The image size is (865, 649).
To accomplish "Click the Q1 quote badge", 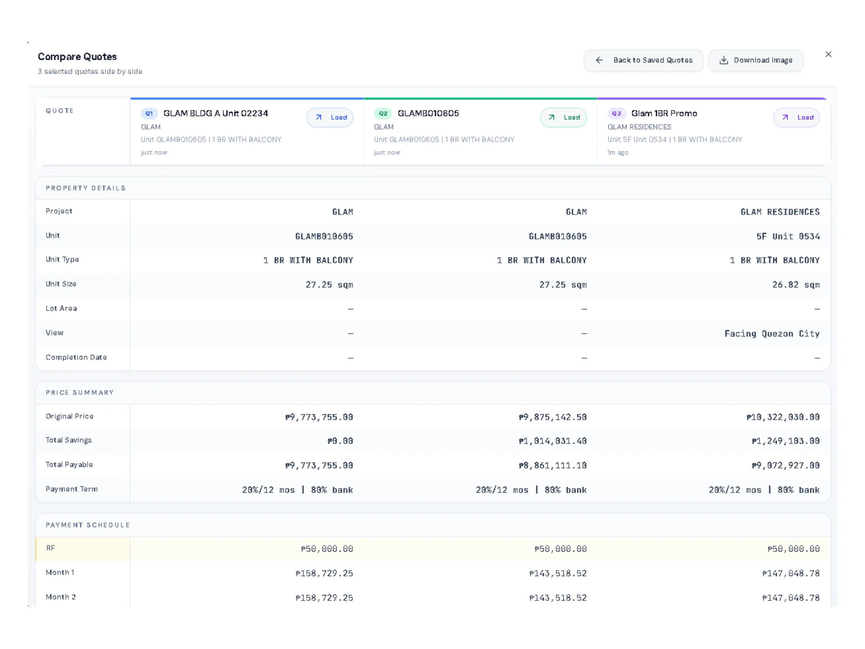I will [149, 114].
